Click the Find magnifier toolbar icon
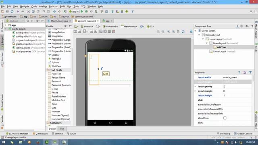258x145 pixels. (x=44, y=11)
